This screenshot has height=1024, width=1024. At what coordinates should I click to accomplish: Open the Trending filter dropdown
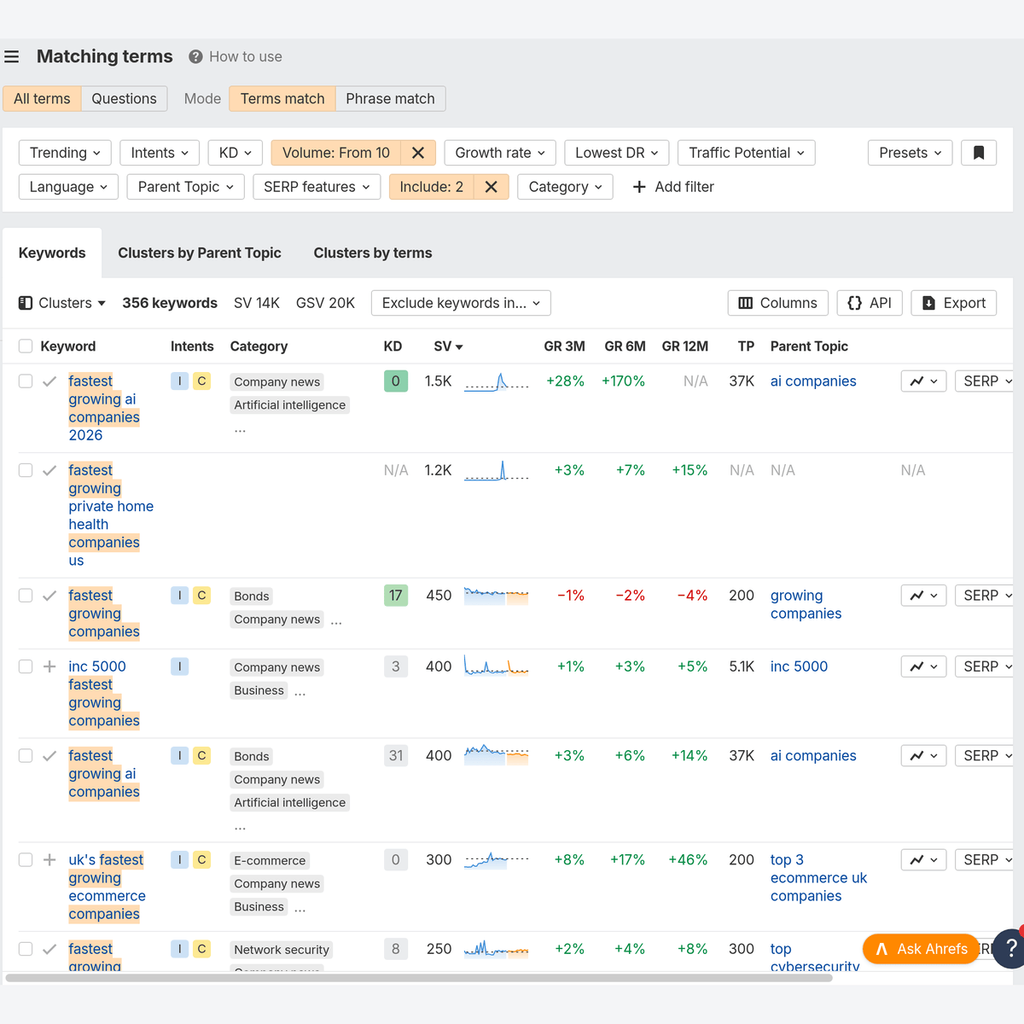(x=65, y=153)
